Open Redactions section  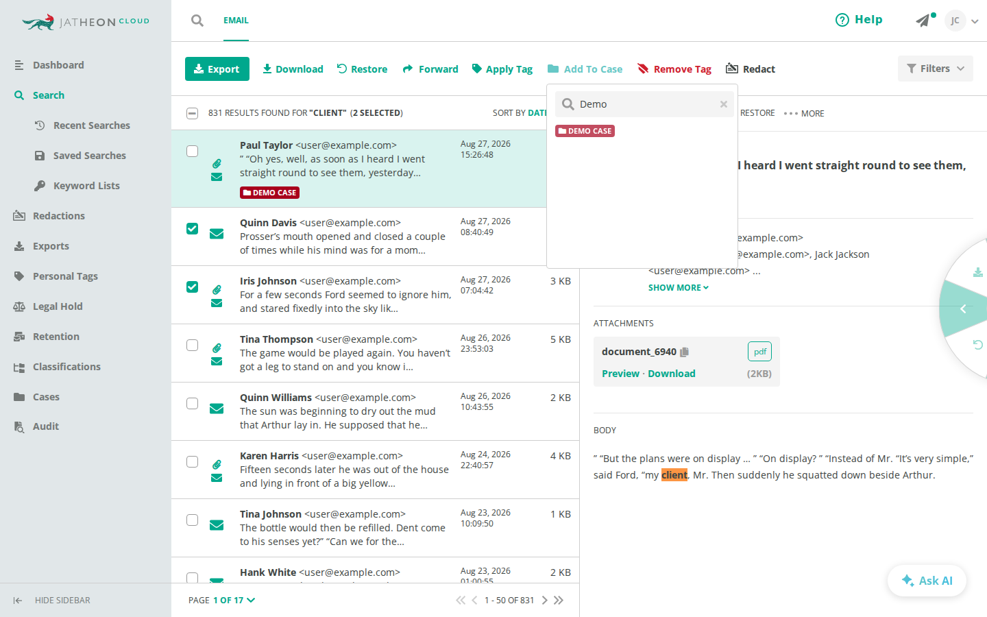point(59,216)
